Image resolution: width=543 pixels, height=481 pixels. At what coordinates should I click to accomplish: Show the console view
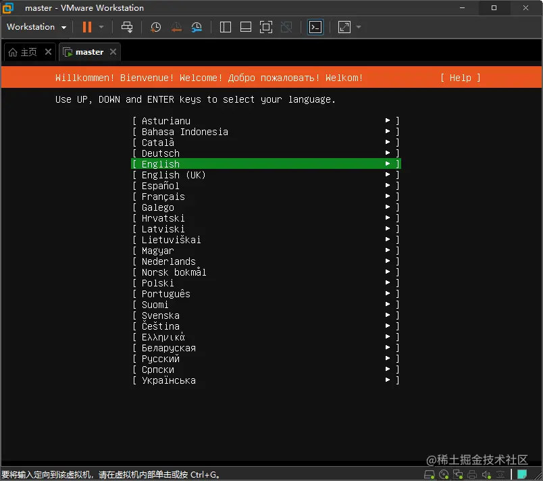(315, 27)
